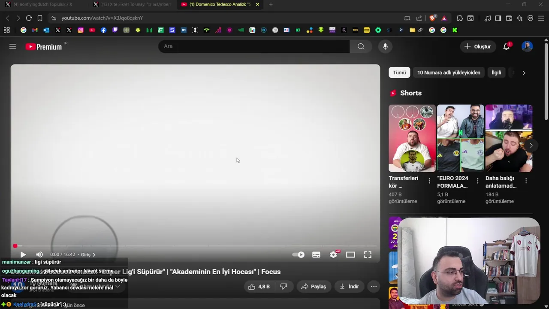Screen dimensions: 549x309
Task: Open options for 'Transferleri kör' Short
Action: 429,181
